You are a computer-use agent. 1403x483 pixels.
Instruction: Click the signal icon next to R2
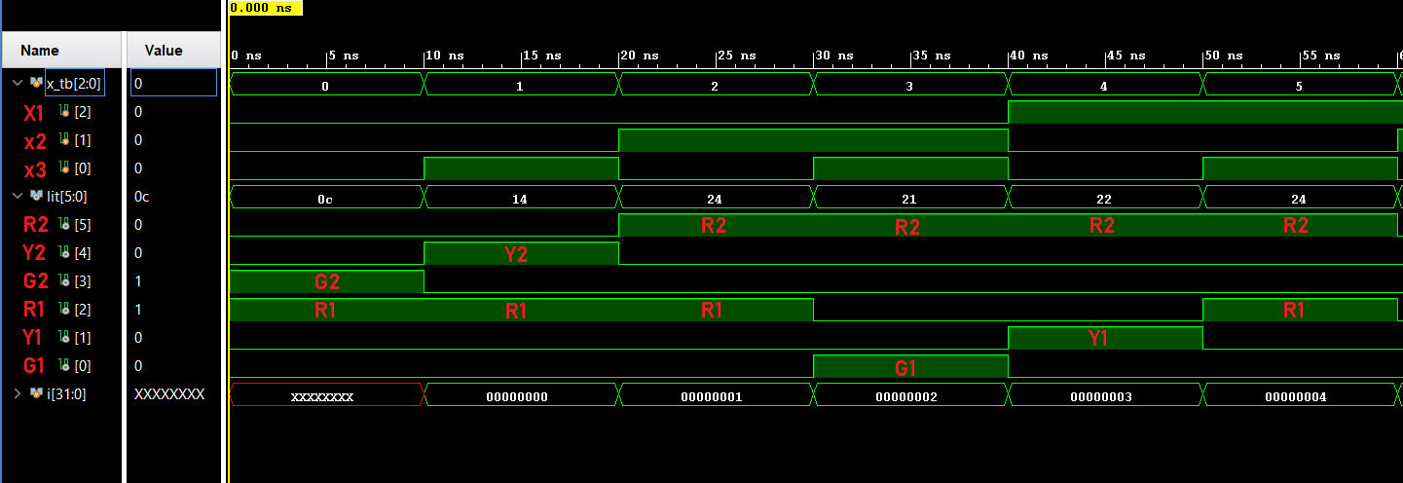pos(65,225)
